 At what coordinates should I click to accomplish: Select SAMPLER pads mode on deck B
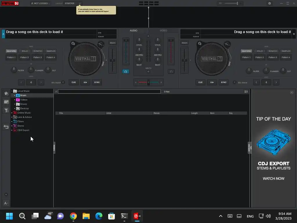coord(286,51)
